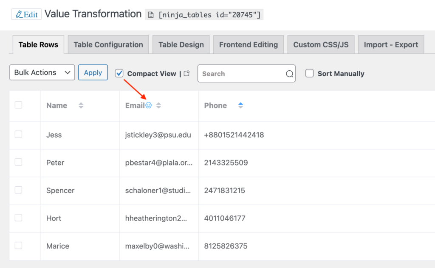This screenshot has width=435, height=268.
Task: Sort table by the Email column arrows
Action: coord(158,105)
